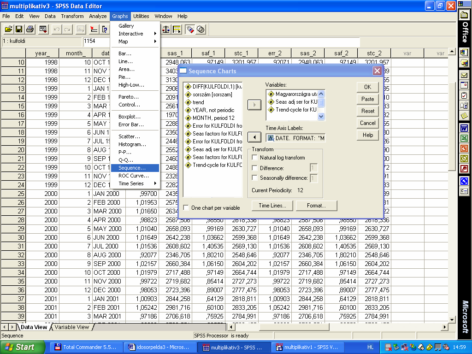
Task: Click the year_ column header
Action: click(42, 53)
